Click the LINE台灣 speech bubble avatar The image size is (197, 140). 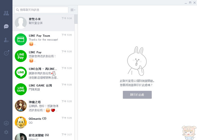pos(21,73)
